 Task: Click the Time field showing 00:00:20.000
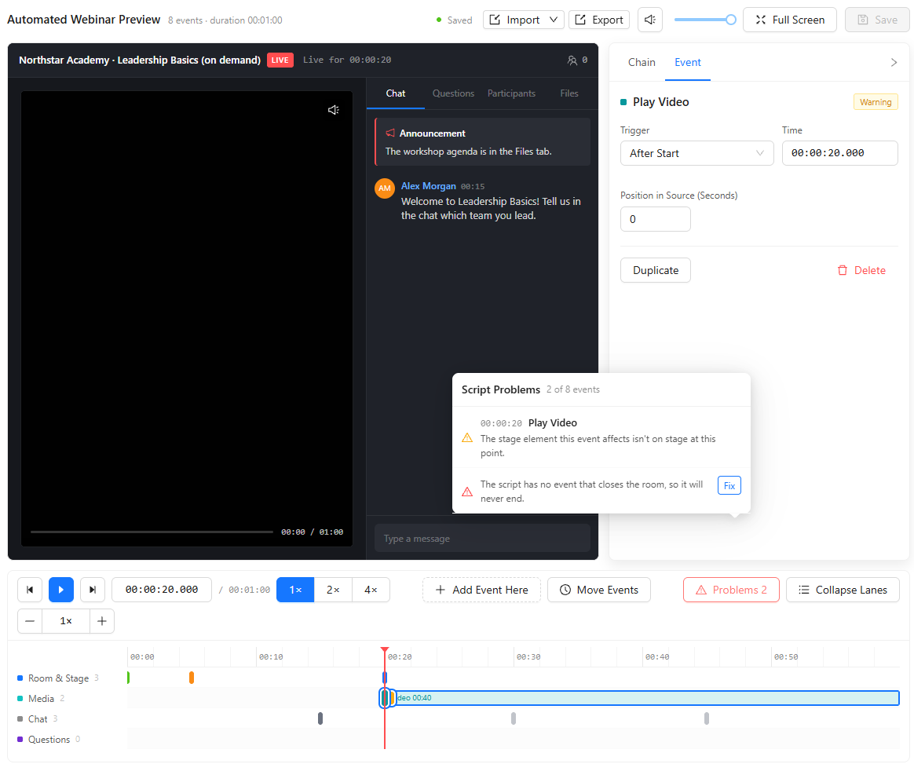[839, 153]
